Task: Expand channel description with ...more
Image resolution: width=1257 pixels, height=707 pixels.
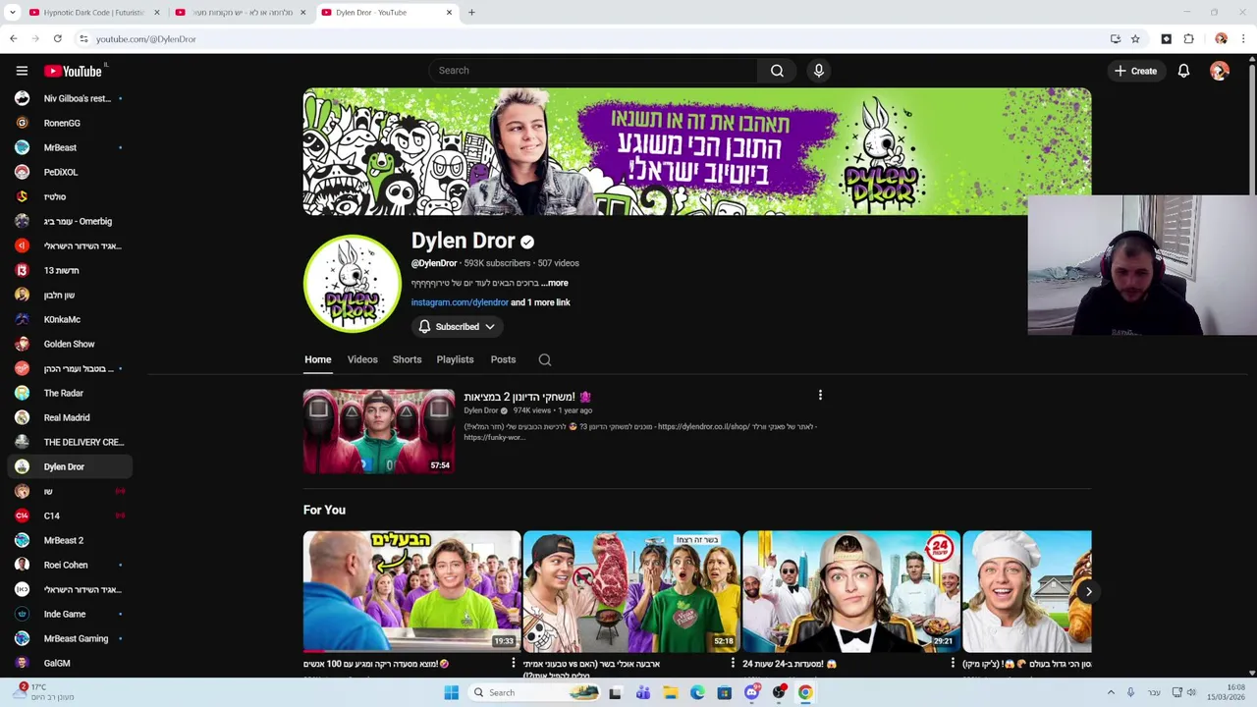Action: click(554, 283)
